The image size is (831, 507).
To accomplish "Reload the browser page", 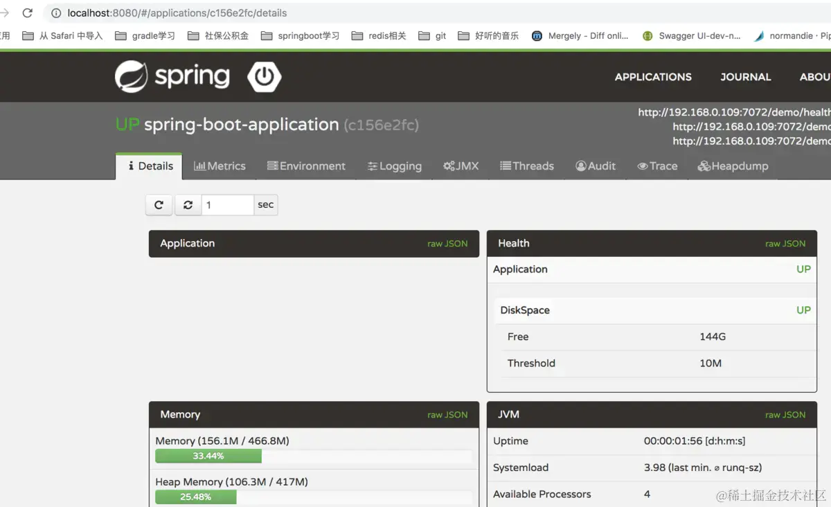I will [28, 13].
